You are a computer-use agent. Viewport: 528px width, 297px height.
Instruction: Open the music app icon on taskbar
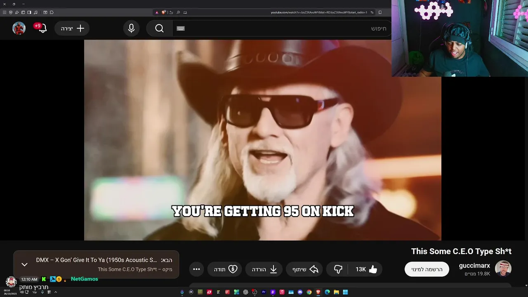pos(282,292)
